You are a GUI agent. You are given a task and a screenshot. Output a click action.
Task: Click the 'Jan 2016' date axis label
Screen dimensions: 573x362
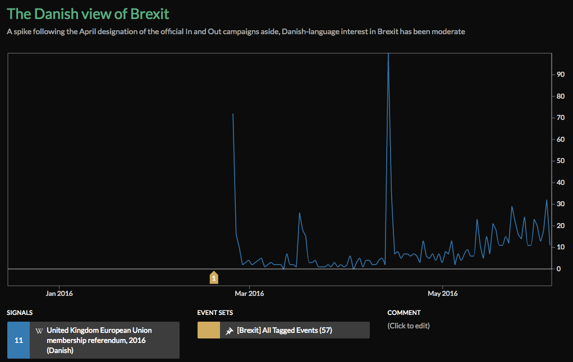pyautogui.click(x=59, y=293)
